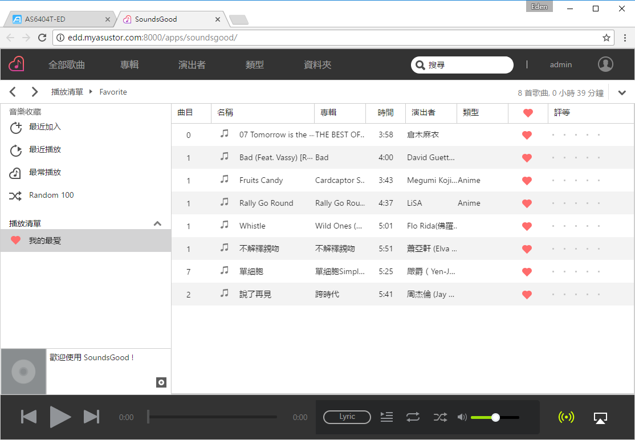Image resolution: width=635 pixels, height=440 pixels.
Task: Toggle the Lyric display button
Action: click(347, 417)
